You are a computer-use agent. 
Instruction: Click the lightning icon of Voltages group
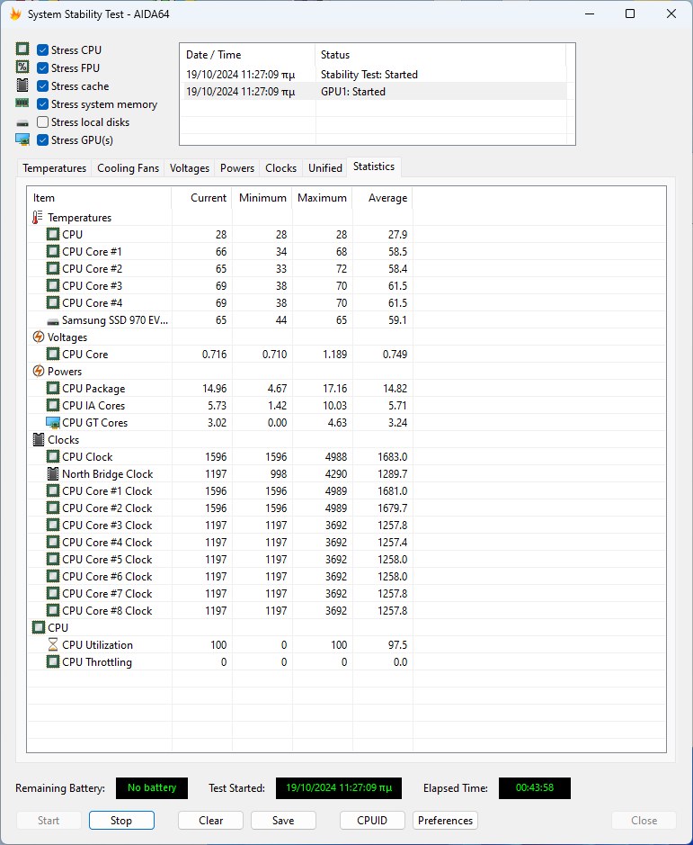39,337
